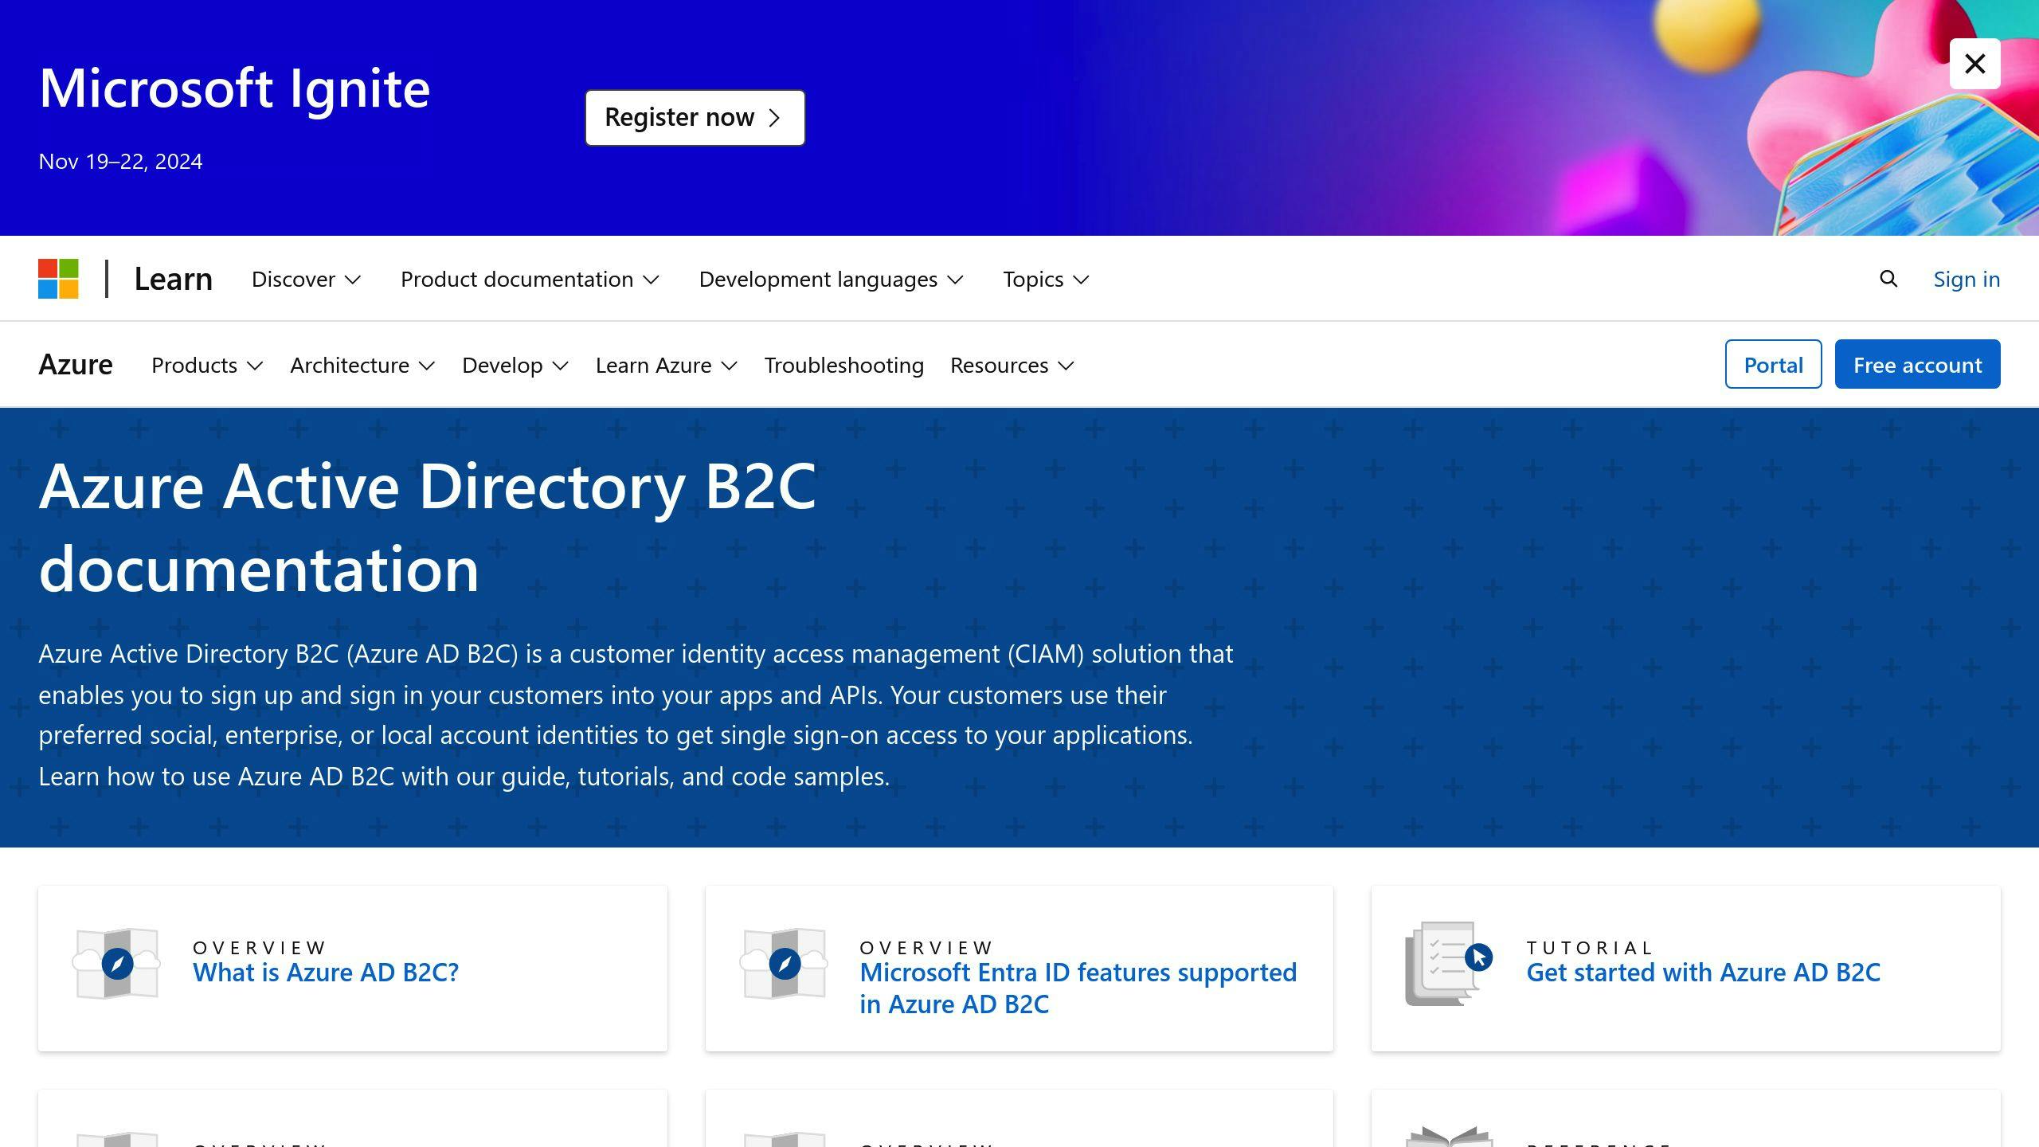
Task: Open the Azure brand link
Action: point(76,365)
